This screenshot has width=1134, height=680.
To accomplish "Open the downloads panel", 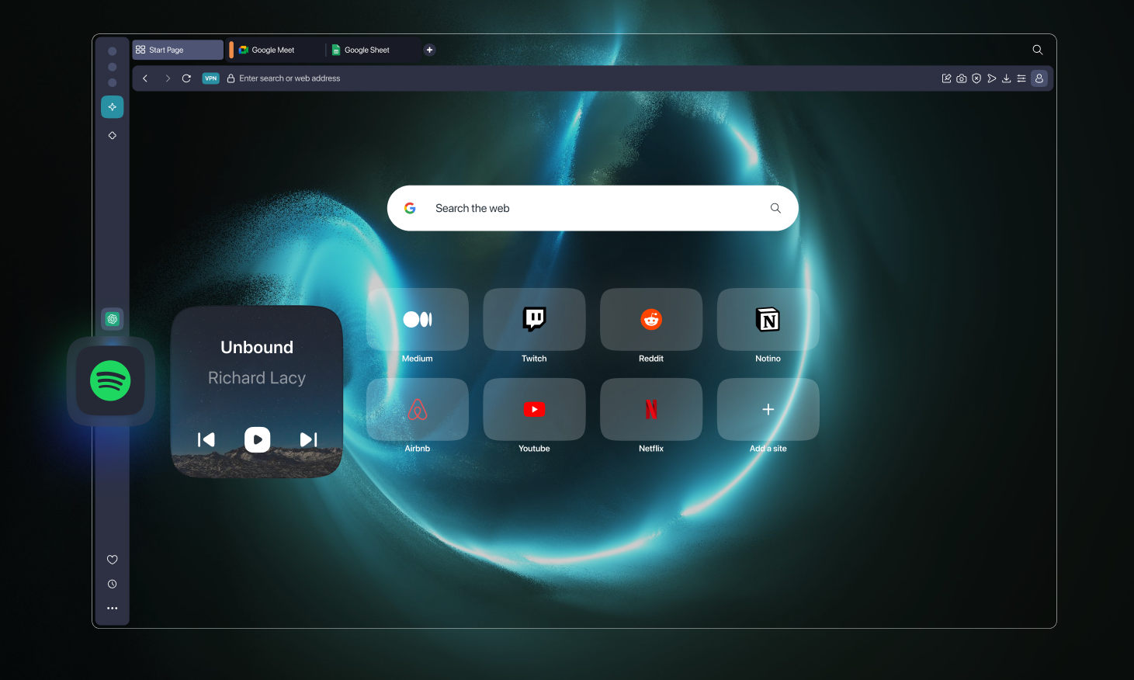I will [x=1006, y=78].
